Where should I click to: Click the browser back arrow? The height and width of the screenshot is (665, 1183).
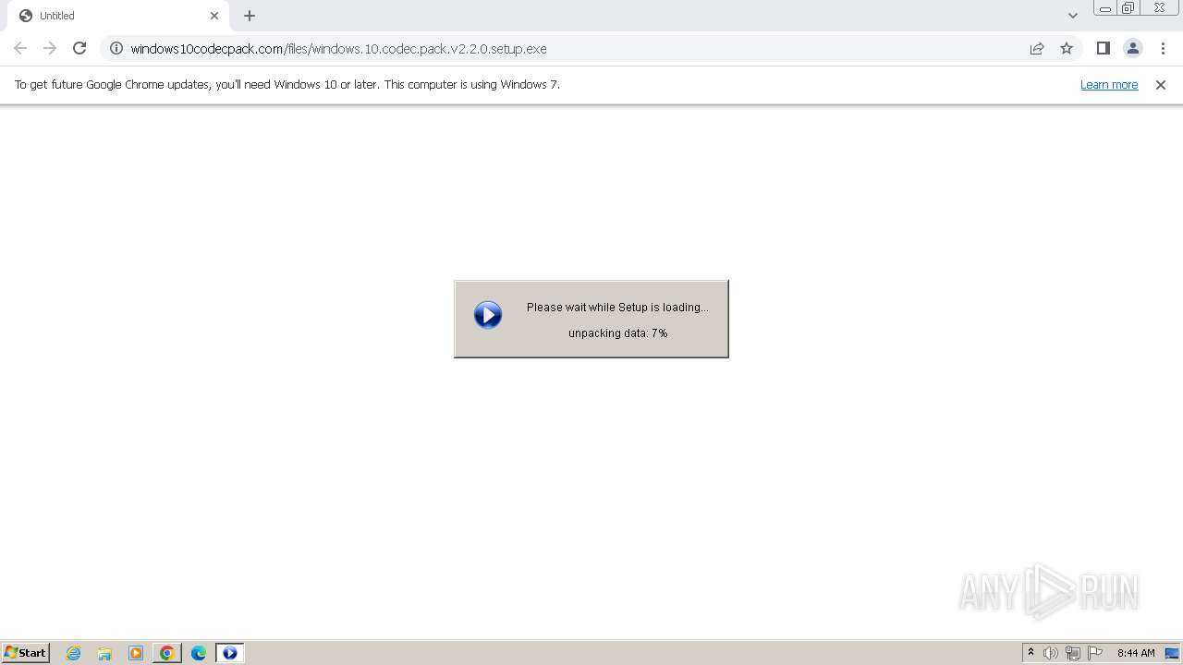[x=20, y=48]
